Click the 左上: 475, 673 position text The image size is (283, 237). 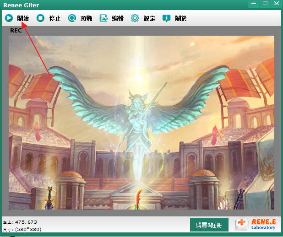pos(20,222)
